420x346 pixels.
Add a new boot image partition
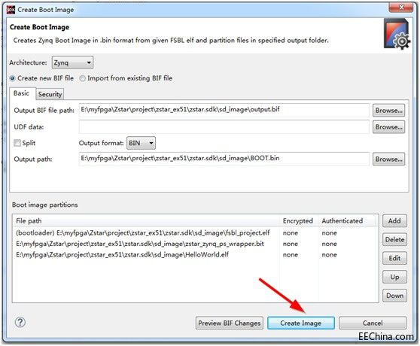point(394,221)
